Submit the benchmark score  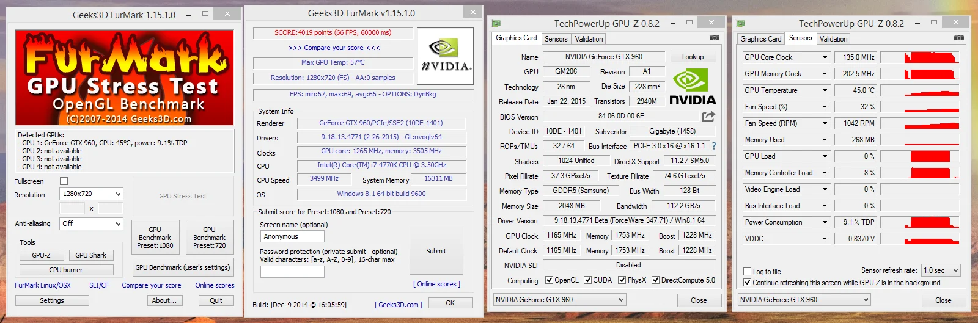(436, 251)
